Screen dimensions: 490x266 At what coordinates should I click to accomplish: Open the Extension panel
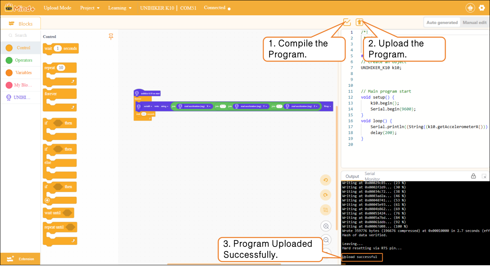click(20, 259)
